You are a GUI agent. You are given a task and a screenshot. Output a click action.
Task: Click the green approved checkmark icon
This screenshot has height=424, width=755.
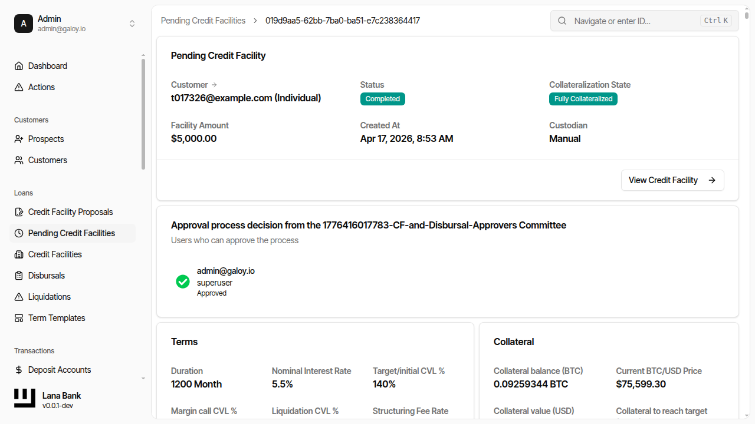click(183, 281)
